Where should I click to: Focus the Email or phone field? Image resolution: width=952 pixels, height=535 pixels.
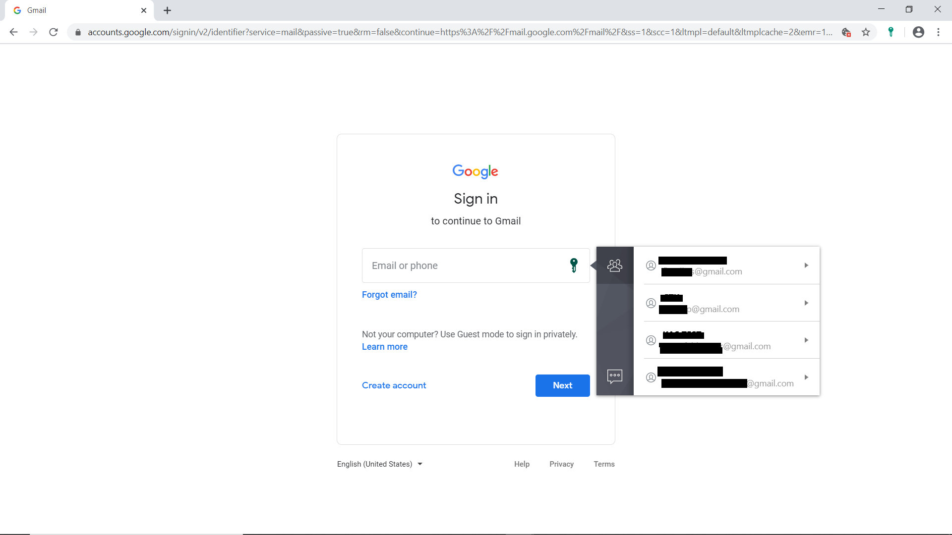476,266
